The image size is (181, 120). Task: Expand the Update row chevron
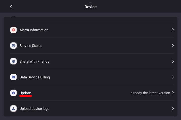[173, 93]
